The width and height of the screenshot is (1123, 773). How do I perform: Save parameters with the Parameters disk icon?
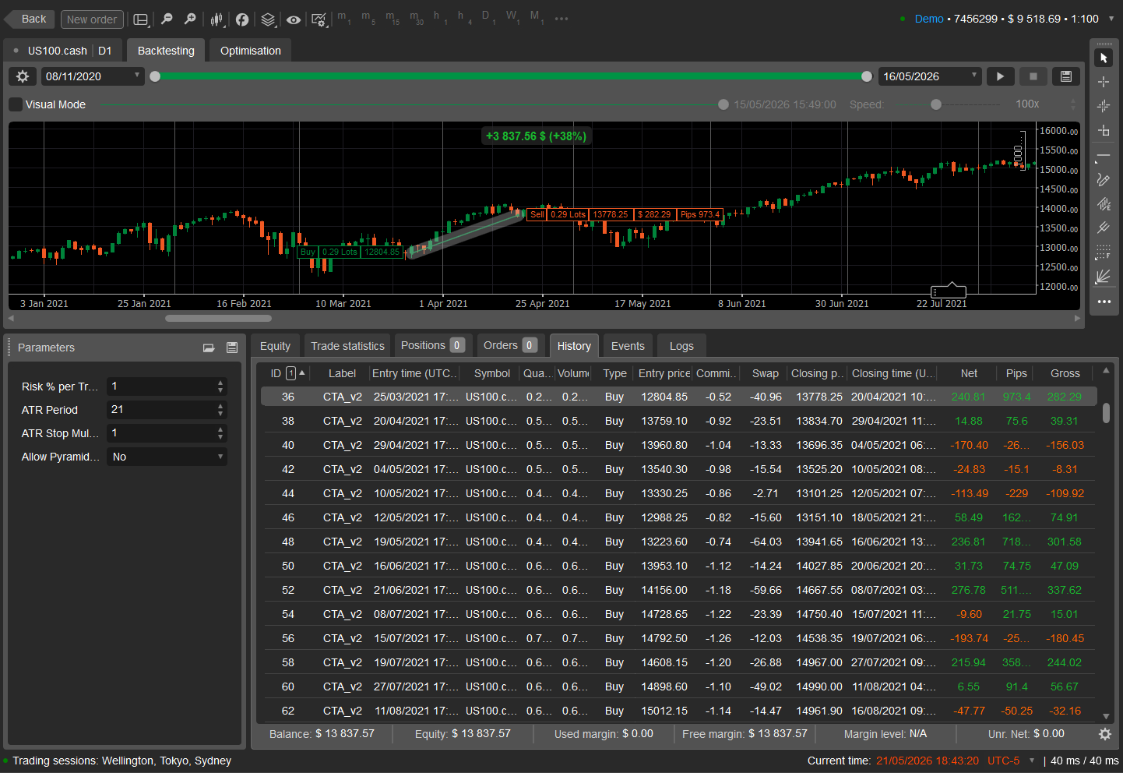coord(231,348)
